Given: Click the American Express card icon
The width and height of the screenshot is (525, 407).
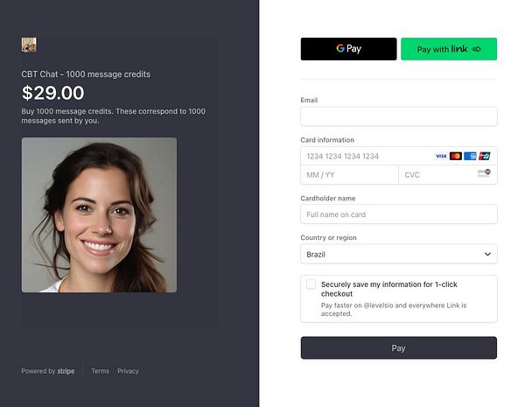Looking at the screenshot, I should tap(470, 156).
